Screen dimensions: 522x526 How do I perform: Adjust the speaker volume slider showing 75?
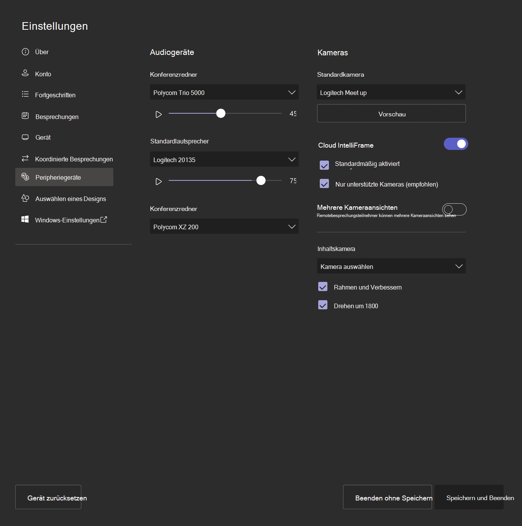pyautogui.click(x=261, y=180)
